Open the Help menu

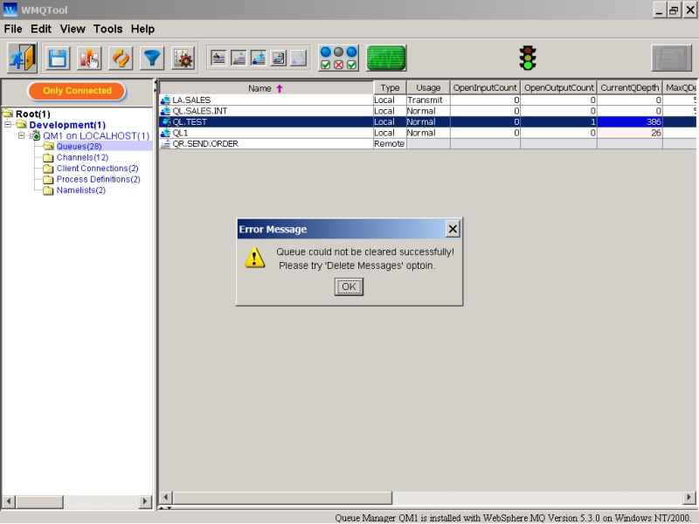tap(142, 29)
